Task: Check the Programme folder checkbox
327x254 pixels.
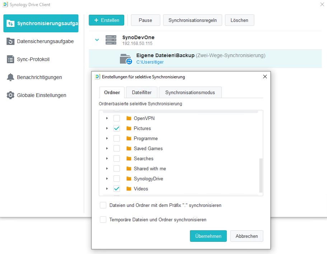Action: click(116, 138)
